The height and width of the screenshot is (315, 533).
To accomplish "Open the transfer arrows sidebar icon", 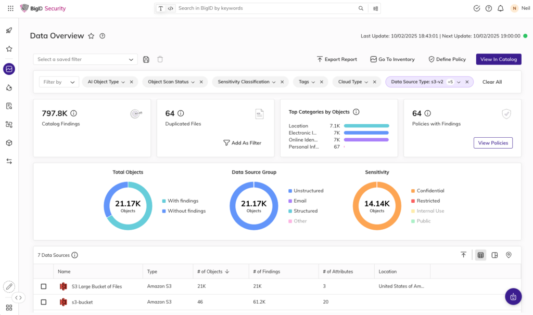I will [x=9, y=161].
